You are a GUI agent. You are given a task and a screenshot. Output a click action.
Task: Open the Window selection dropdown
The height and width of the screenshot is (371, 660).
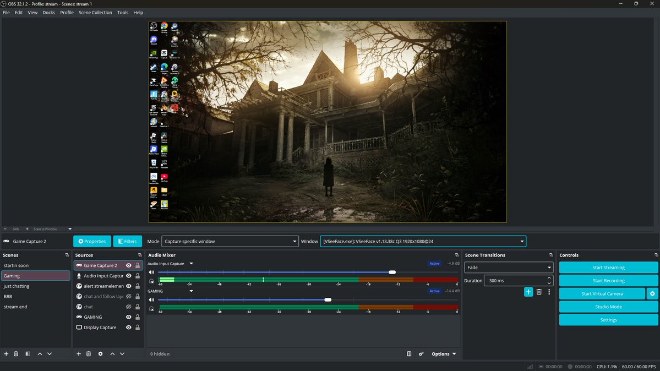coord(423,241)
